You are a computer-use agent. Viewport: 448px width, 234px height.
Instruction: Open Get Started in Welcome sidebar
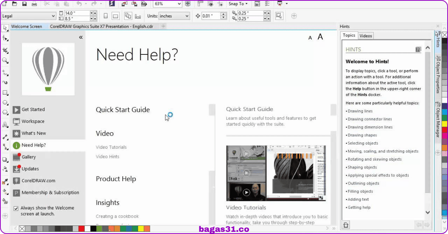click(x=33, y=110)
